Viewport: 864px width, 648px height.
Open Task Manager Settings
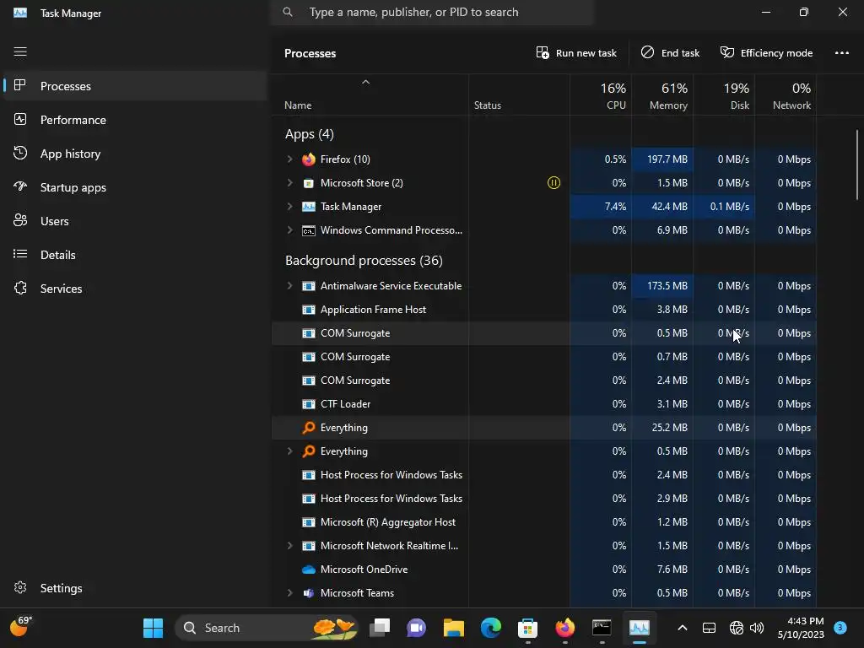pos(135,588)
